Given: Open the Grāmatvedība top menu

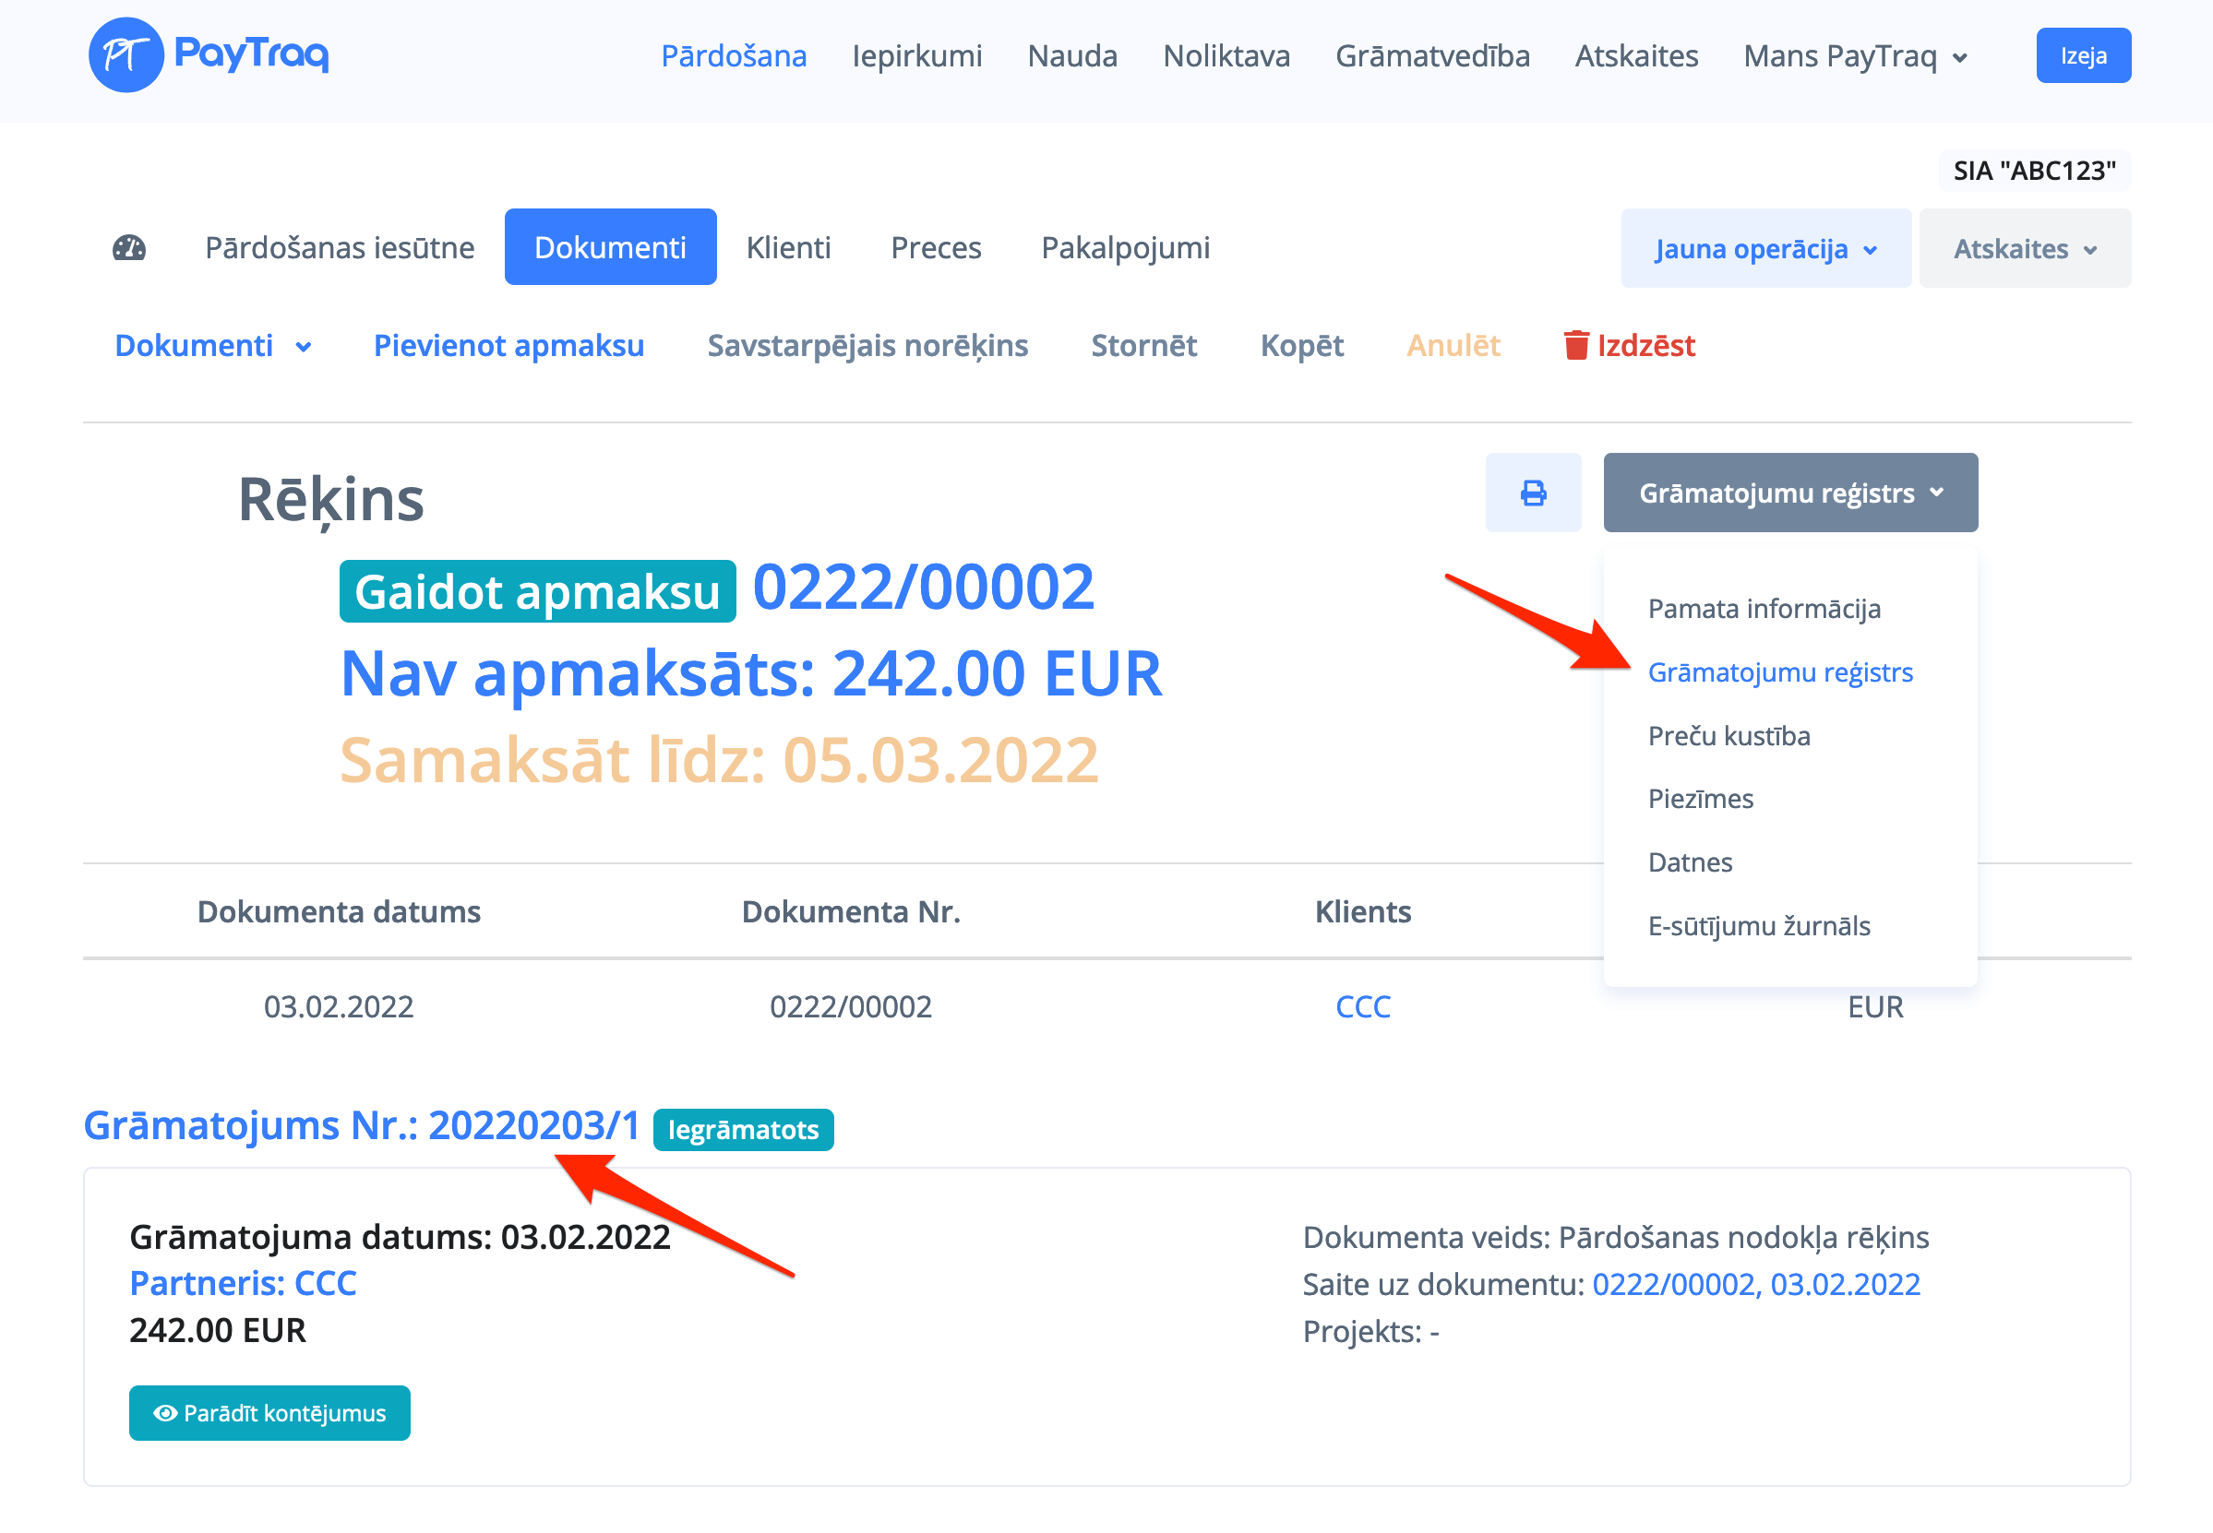Looking at the screenshot, I should 1431,55.
